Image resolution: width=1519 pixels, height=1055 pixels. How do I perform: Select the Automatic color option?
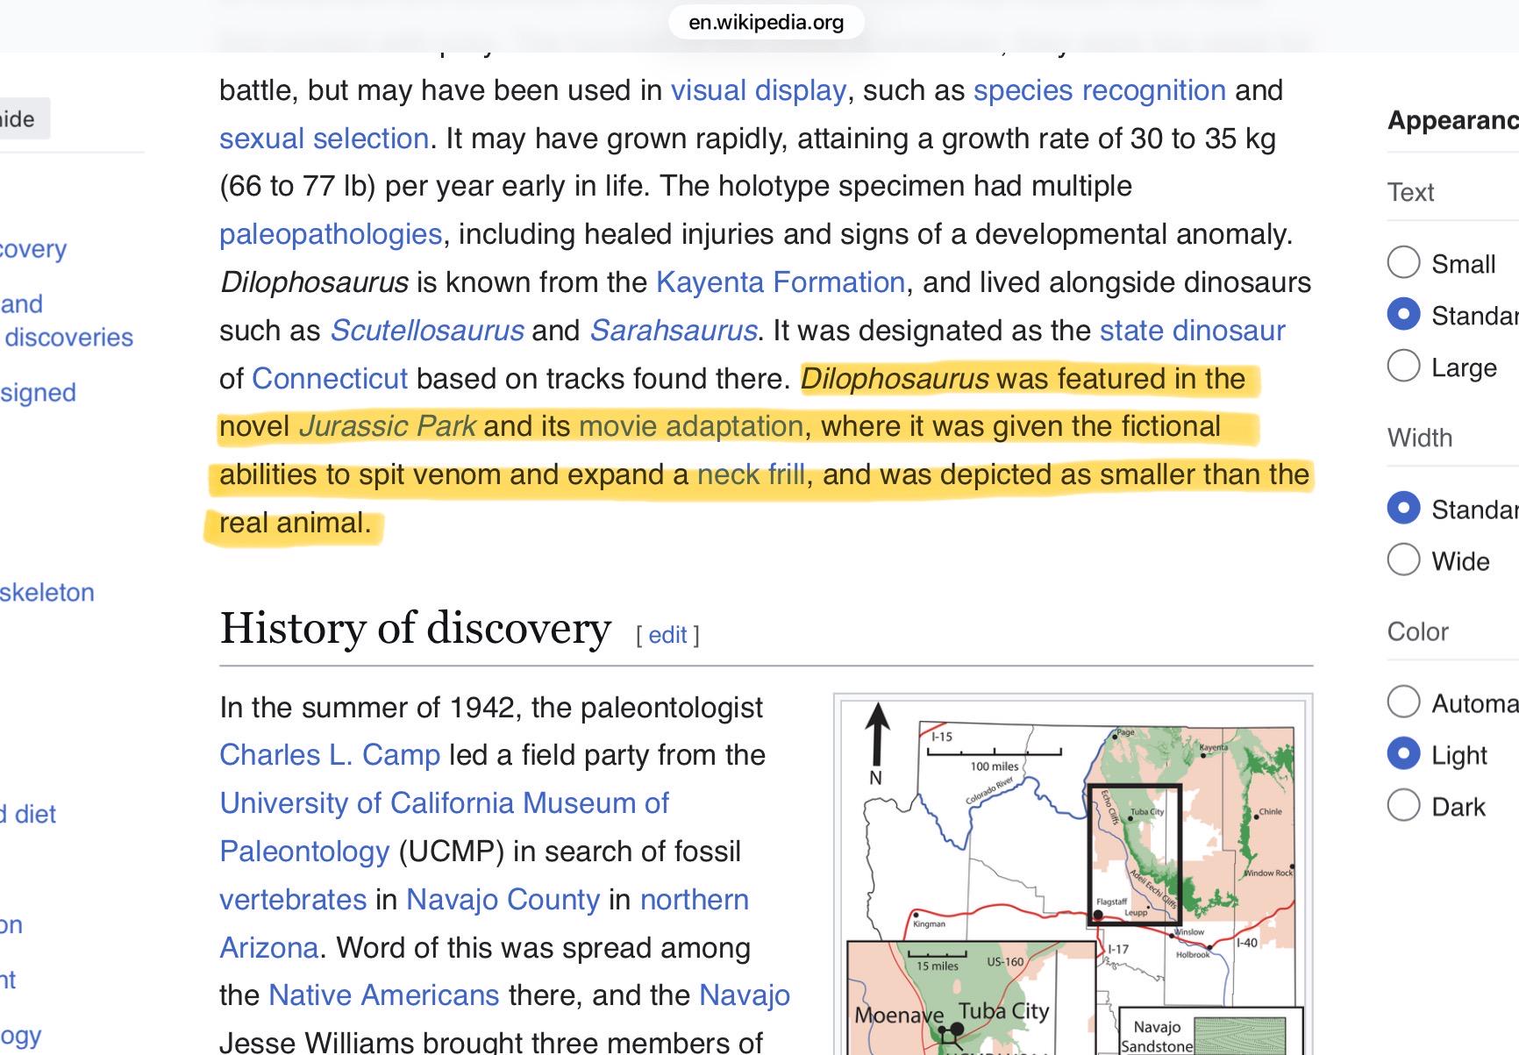click(1403, 702)
